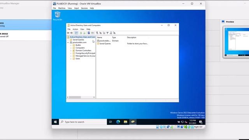Click the Export List toolbar icon
The image size is (249, 140).
(84, 33)
